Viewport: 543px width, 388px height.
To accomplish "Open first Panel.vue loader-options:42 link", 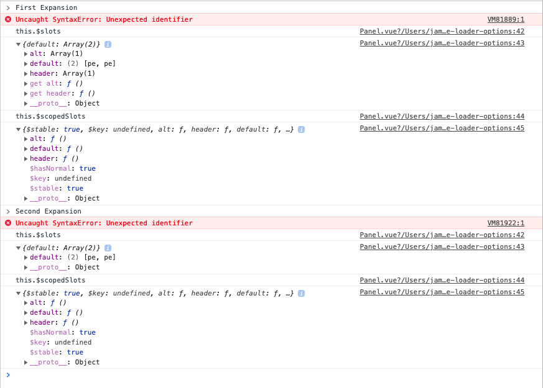I will click(442, 31).
